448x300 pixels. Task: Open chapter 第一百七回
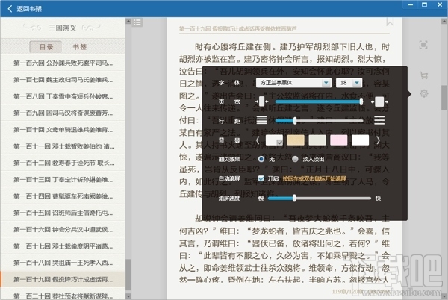point(63,79)
